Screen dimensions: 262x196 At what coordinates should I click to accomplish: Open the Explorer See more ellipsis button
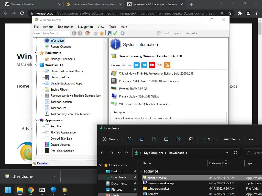[x=251, y=139]
